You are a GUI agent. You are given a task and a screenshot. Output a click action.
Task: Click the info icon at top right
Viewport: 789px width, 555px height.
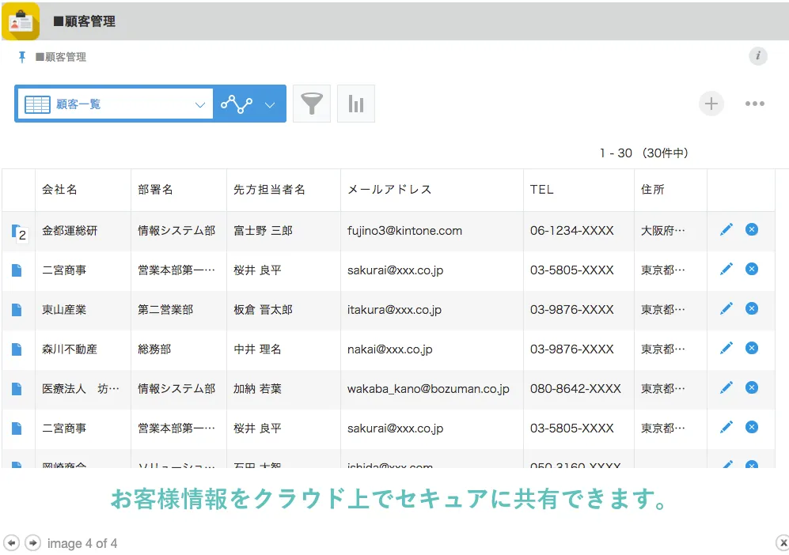point(757,56)
